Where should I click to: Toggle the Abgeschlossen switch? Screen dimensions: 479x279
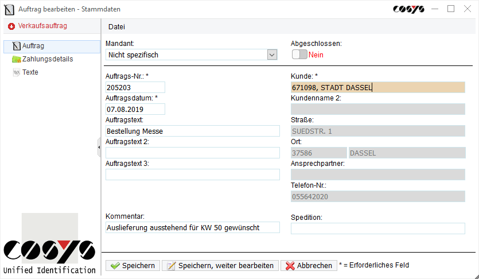coord(299,55)
